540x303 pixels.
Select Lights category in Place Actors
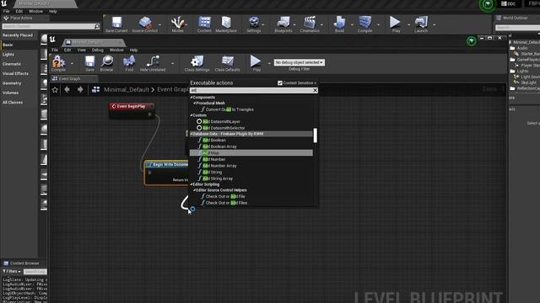tap(8, 54)
